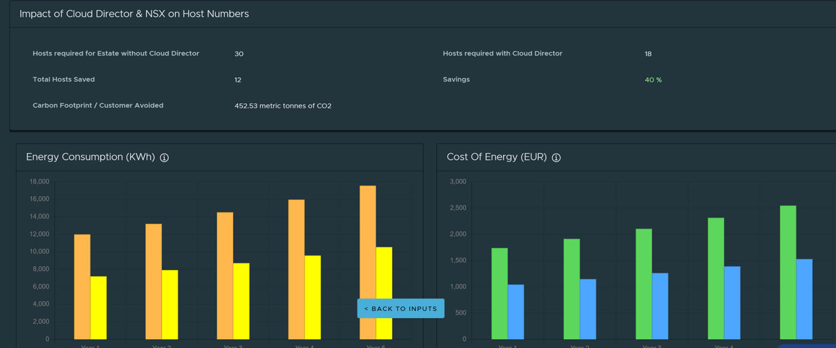Screen dimensions: 836x348
Task: Pick the Year 5 orange energy bar
Action: click(x=368, y=244)
